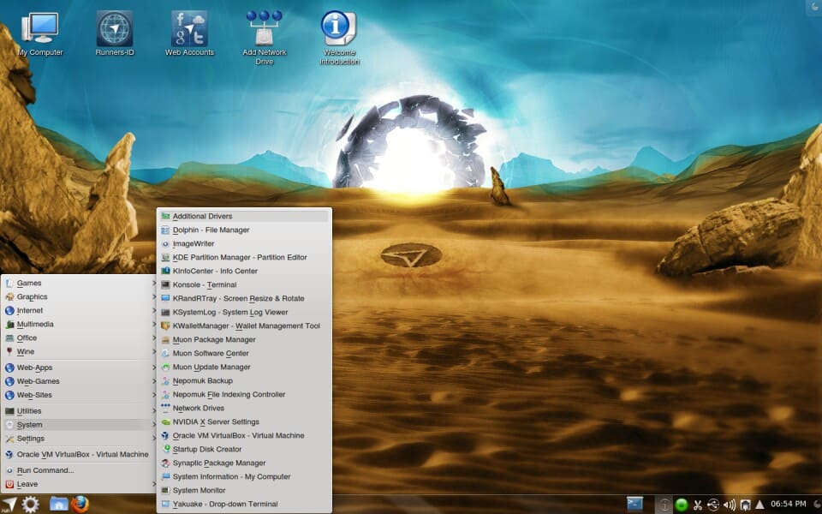822x514 pixels.
Task: Launch Additional Drivers
Action: (x=244, y=216)
